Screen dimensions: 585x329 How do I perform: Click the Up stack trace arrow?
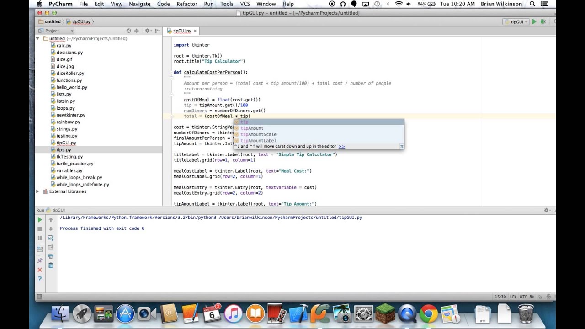point(51,220)
